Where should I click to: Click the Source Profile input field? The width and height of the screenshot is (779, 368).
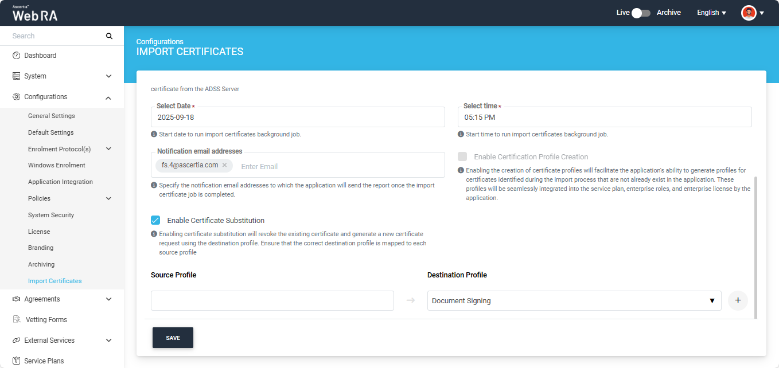pos(272,300)
